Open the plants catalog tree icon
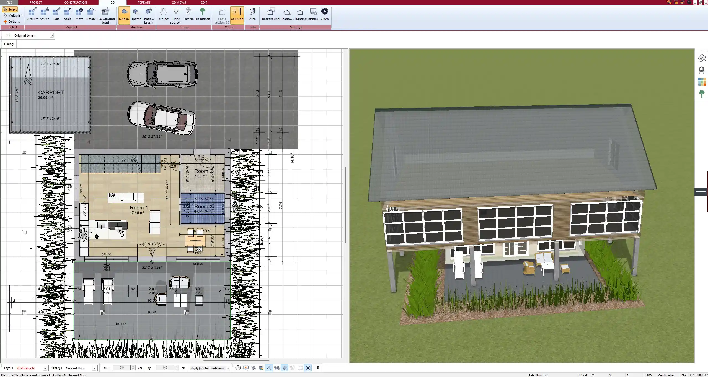 click(702, 94)
